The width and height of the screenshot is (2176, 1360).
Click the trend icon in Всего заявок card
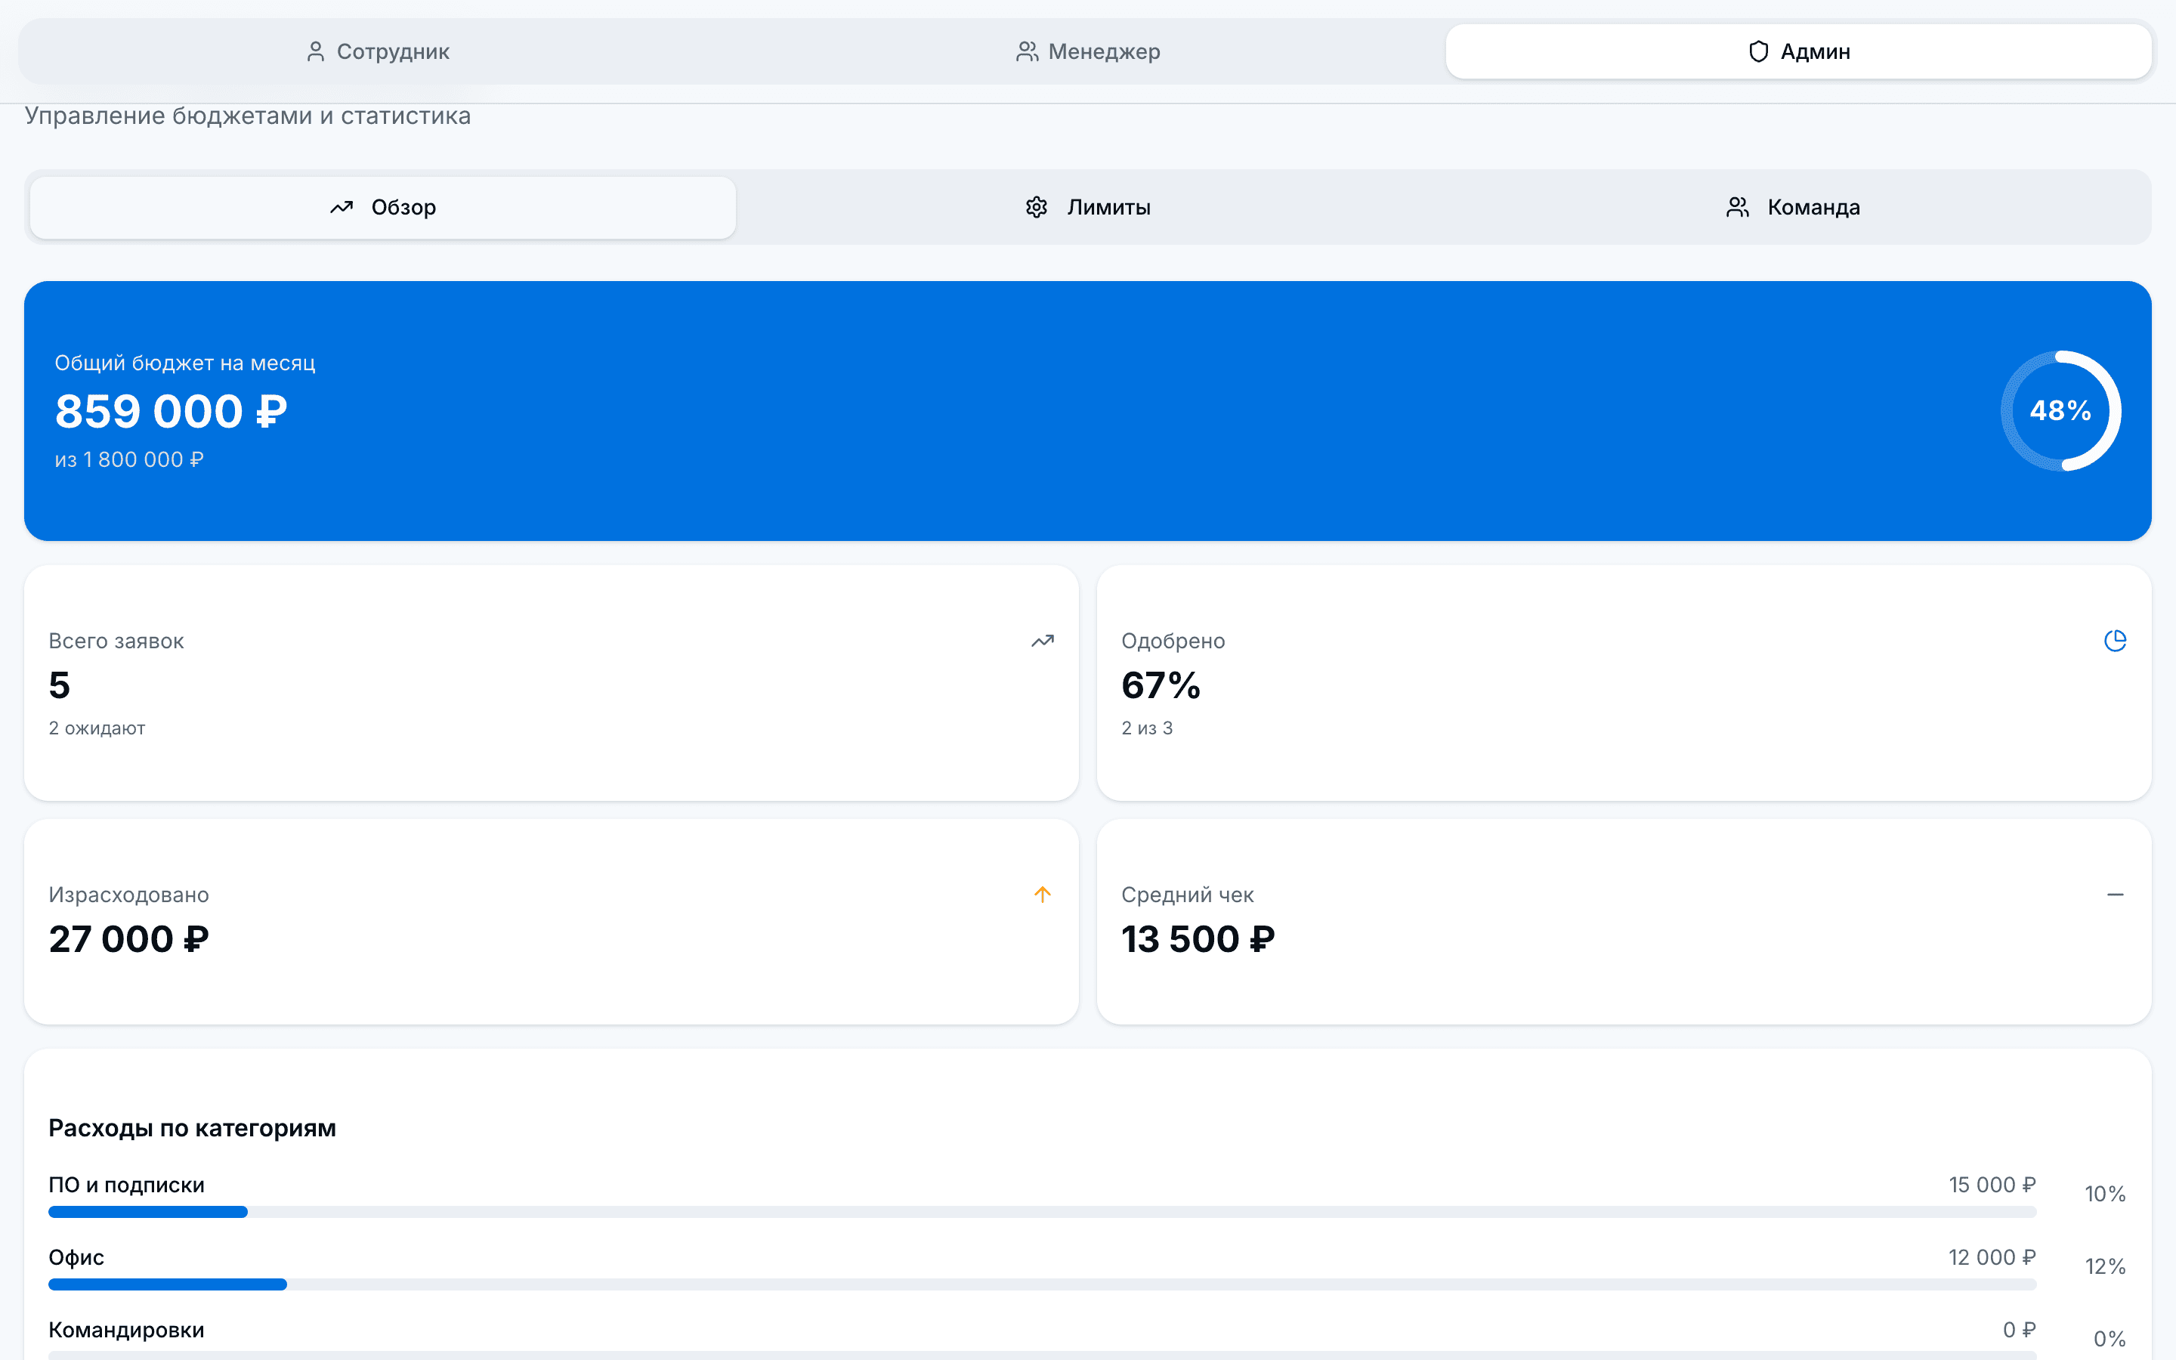1042,641
